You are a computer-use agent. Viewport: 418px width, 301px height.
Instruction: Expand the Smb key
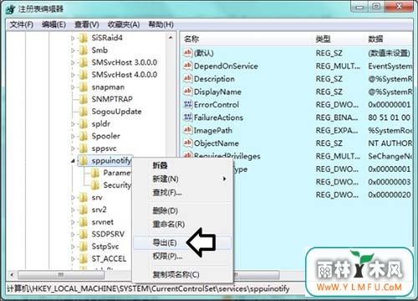[x=73, y=50]
